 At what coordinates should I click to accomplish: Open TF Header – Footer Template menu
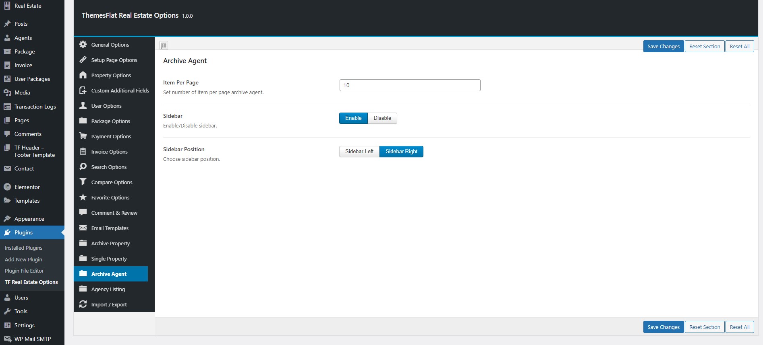[32, 151]
